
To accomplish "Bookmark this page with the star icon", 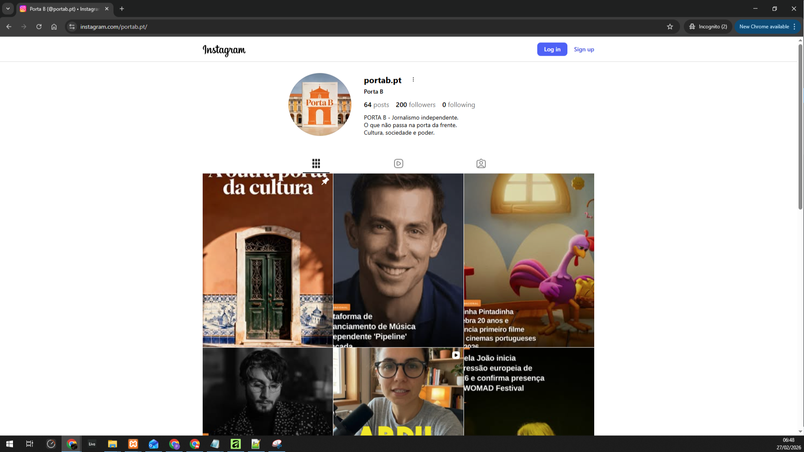I will point(670,26).
